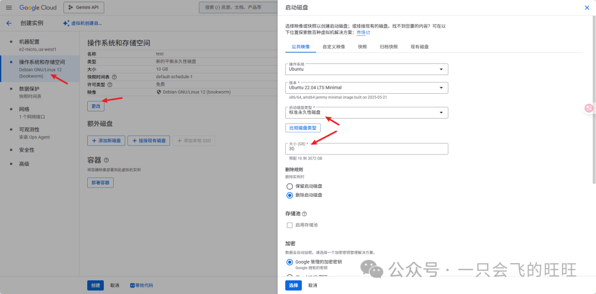This screenshot has width=596, height=294.
Task: Open 可观测性 section in sidebar
Action: [x=40, y=133]
